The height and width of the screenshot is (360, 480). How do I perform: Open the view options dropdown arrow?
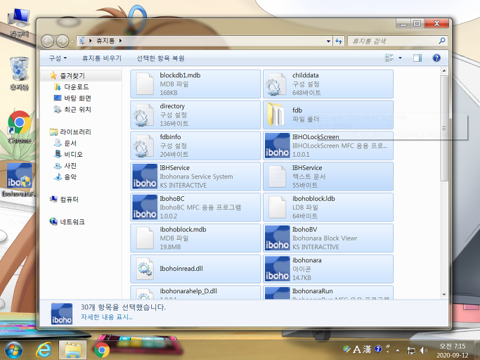[x=400, y=58]
